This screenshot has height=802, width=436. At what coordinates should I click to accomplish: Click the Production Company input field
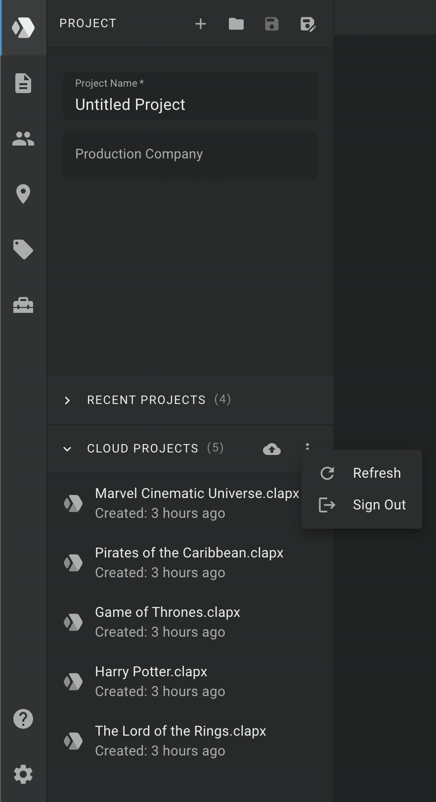pyautogui.click(x=190, y=155)
